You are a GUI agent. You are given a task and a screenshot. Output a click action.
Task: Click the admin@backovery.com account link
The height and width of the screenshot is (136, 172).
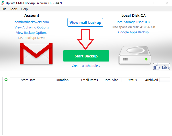pos(32,22)
